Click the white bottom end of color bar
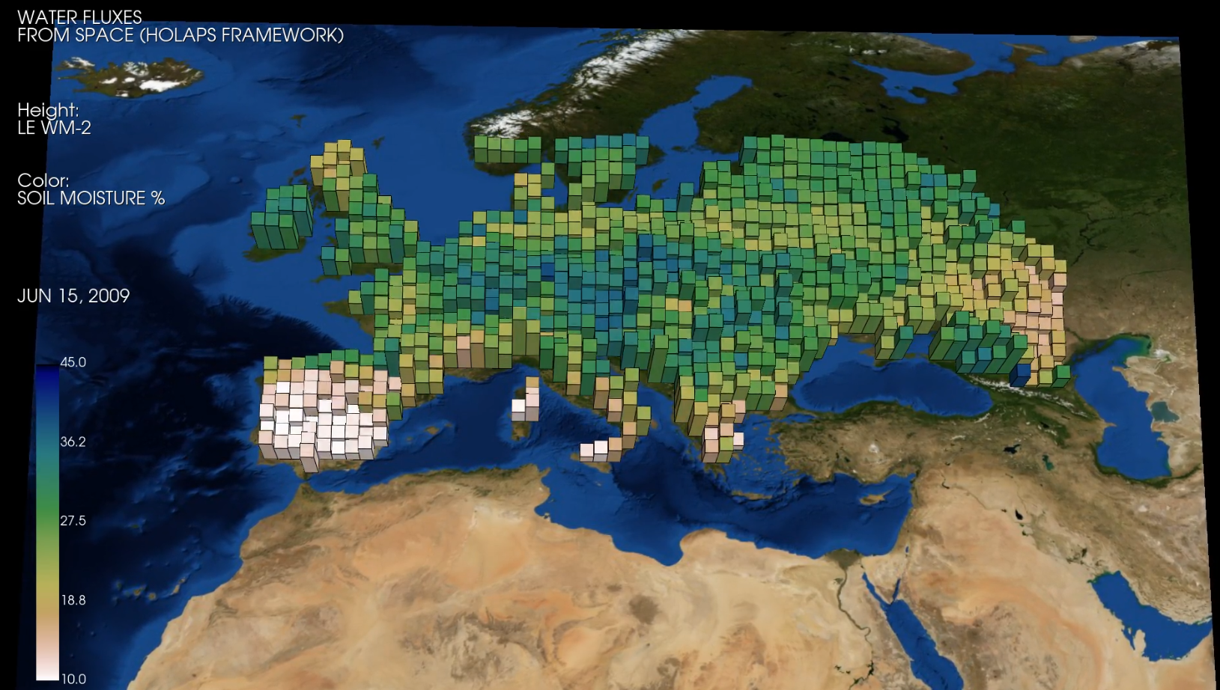This screenshot has height=690, width=1220. point(47,670)
